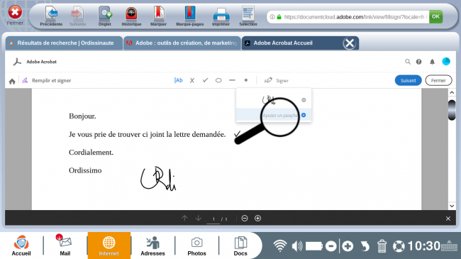461x259 pixels.
Task: Click the Suivante forward arrow
Action: coord(77,16)
